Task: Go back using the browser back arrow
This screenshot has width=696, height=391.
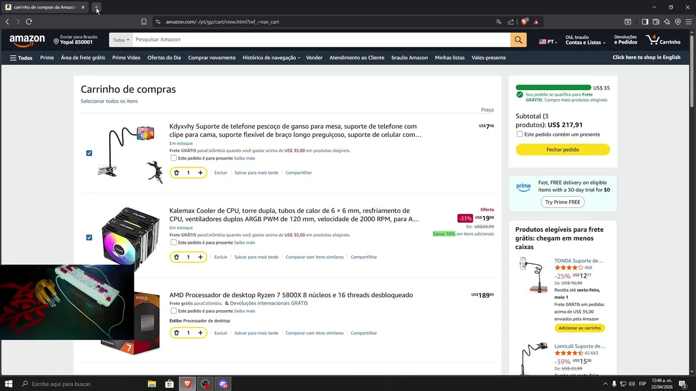Action: point(7,22)
